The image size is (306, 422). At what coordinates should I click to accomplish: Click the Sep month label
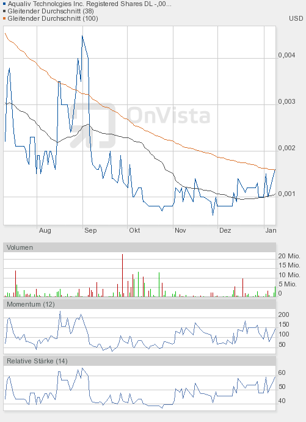[90, 230]
